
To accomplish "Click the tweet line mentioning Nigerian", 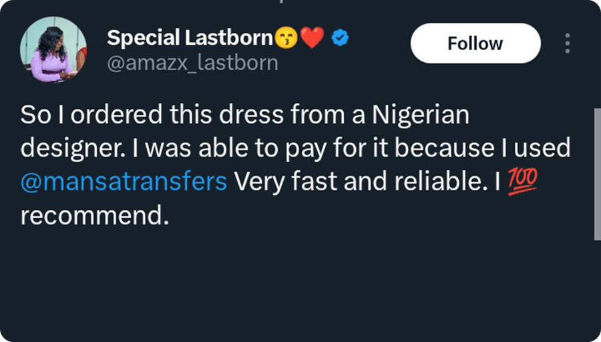I will 244,115.
